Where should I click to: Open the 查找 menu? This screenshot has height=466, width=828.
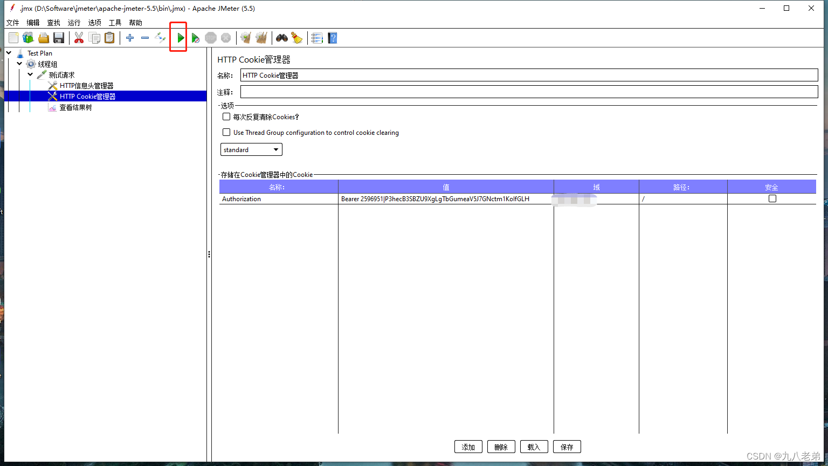tap(53, 23)
